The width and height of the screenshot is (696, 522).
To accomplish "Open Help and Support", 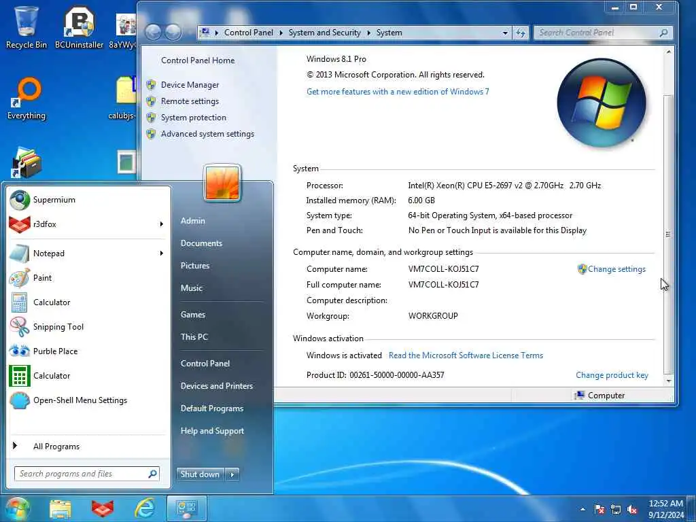I will [212, 431].
